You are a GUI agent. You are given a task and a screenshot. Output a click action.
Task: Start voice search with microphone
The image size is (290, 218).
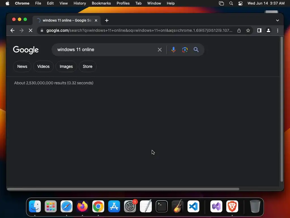174,50
